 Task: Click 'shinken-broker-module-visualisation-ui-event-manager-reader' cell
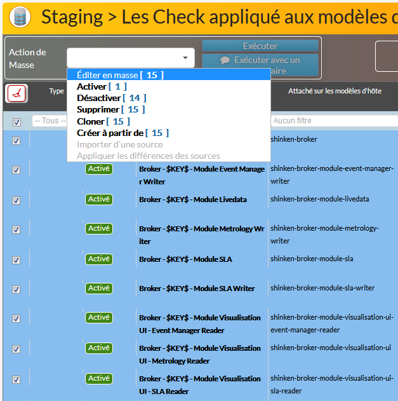tap(332, 323)
